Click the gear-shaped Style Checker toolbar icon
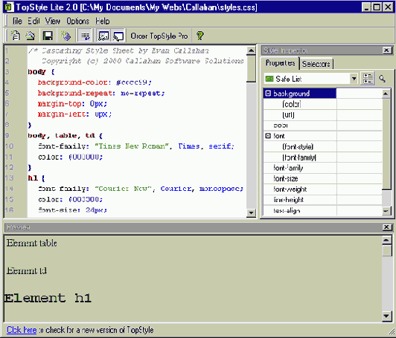The image size is (396, 338). click(x=66, y=36)
